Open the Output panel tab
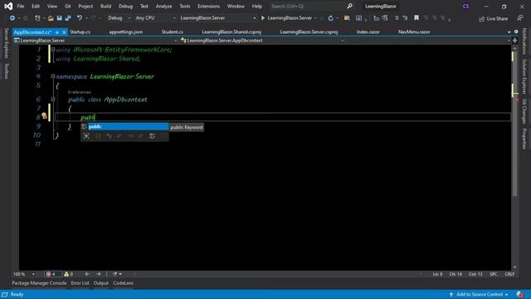The width and height of the screenshot is (531, 299). [x=101, y=283]
